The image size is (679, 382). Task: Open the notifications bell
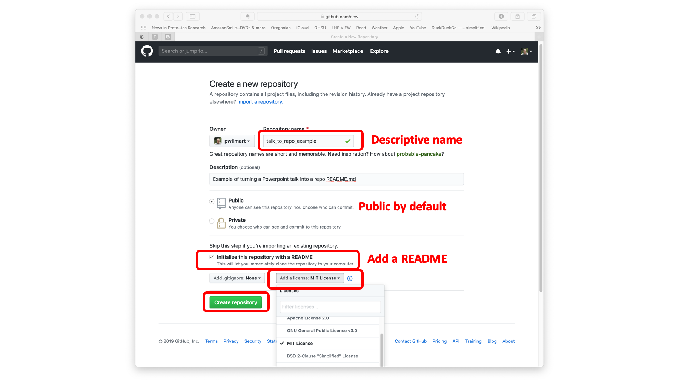pyautogui.click(x=498, y=51)
